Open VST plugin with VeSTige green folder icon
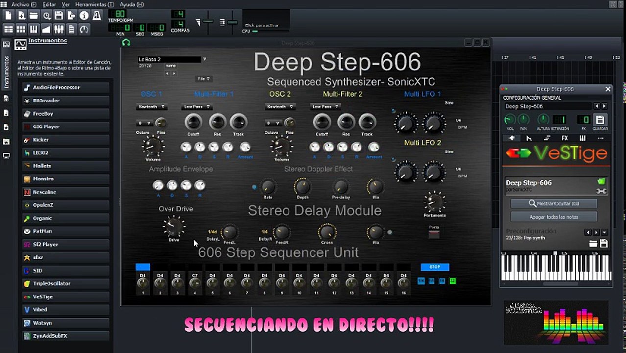Image resolution: width=626 pixels, height=353 pixels. 601,181
